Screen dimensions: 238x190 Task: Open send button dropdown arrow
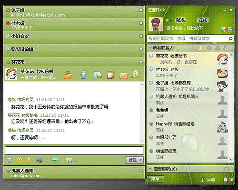tap(141, 160)
